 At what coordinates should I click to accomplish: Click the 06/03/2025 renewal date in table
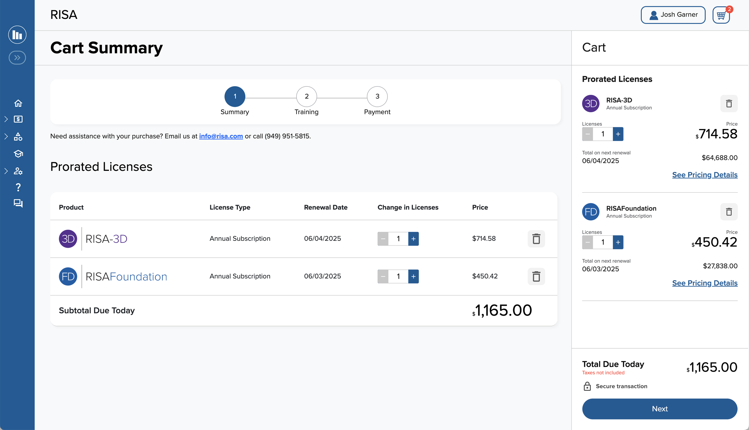[322, 276]
